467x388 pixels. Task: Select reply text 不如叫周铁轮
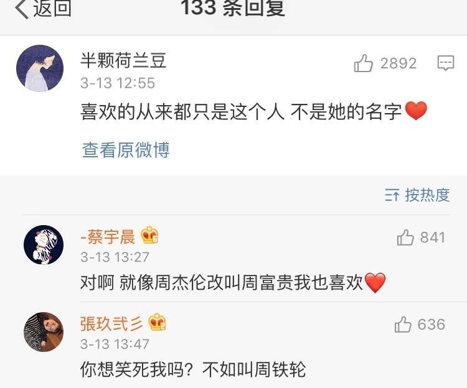coord(254,369)
